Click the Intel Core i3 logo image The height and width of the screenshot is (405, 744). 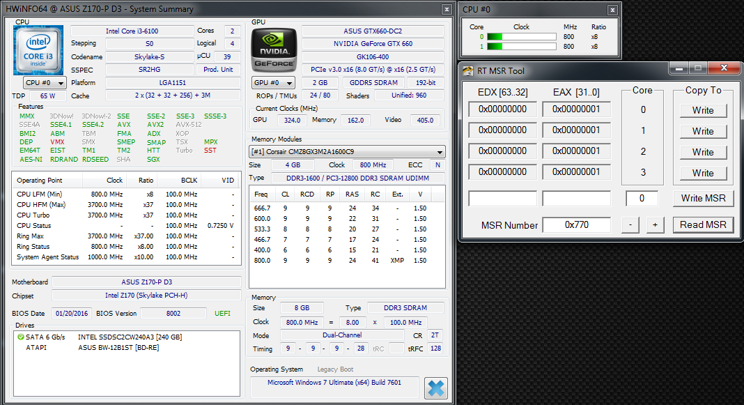(39, 49)
